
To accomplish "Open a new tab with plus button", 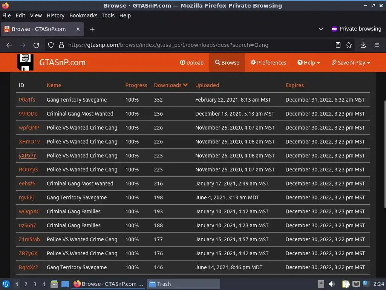I will [92, 29].
